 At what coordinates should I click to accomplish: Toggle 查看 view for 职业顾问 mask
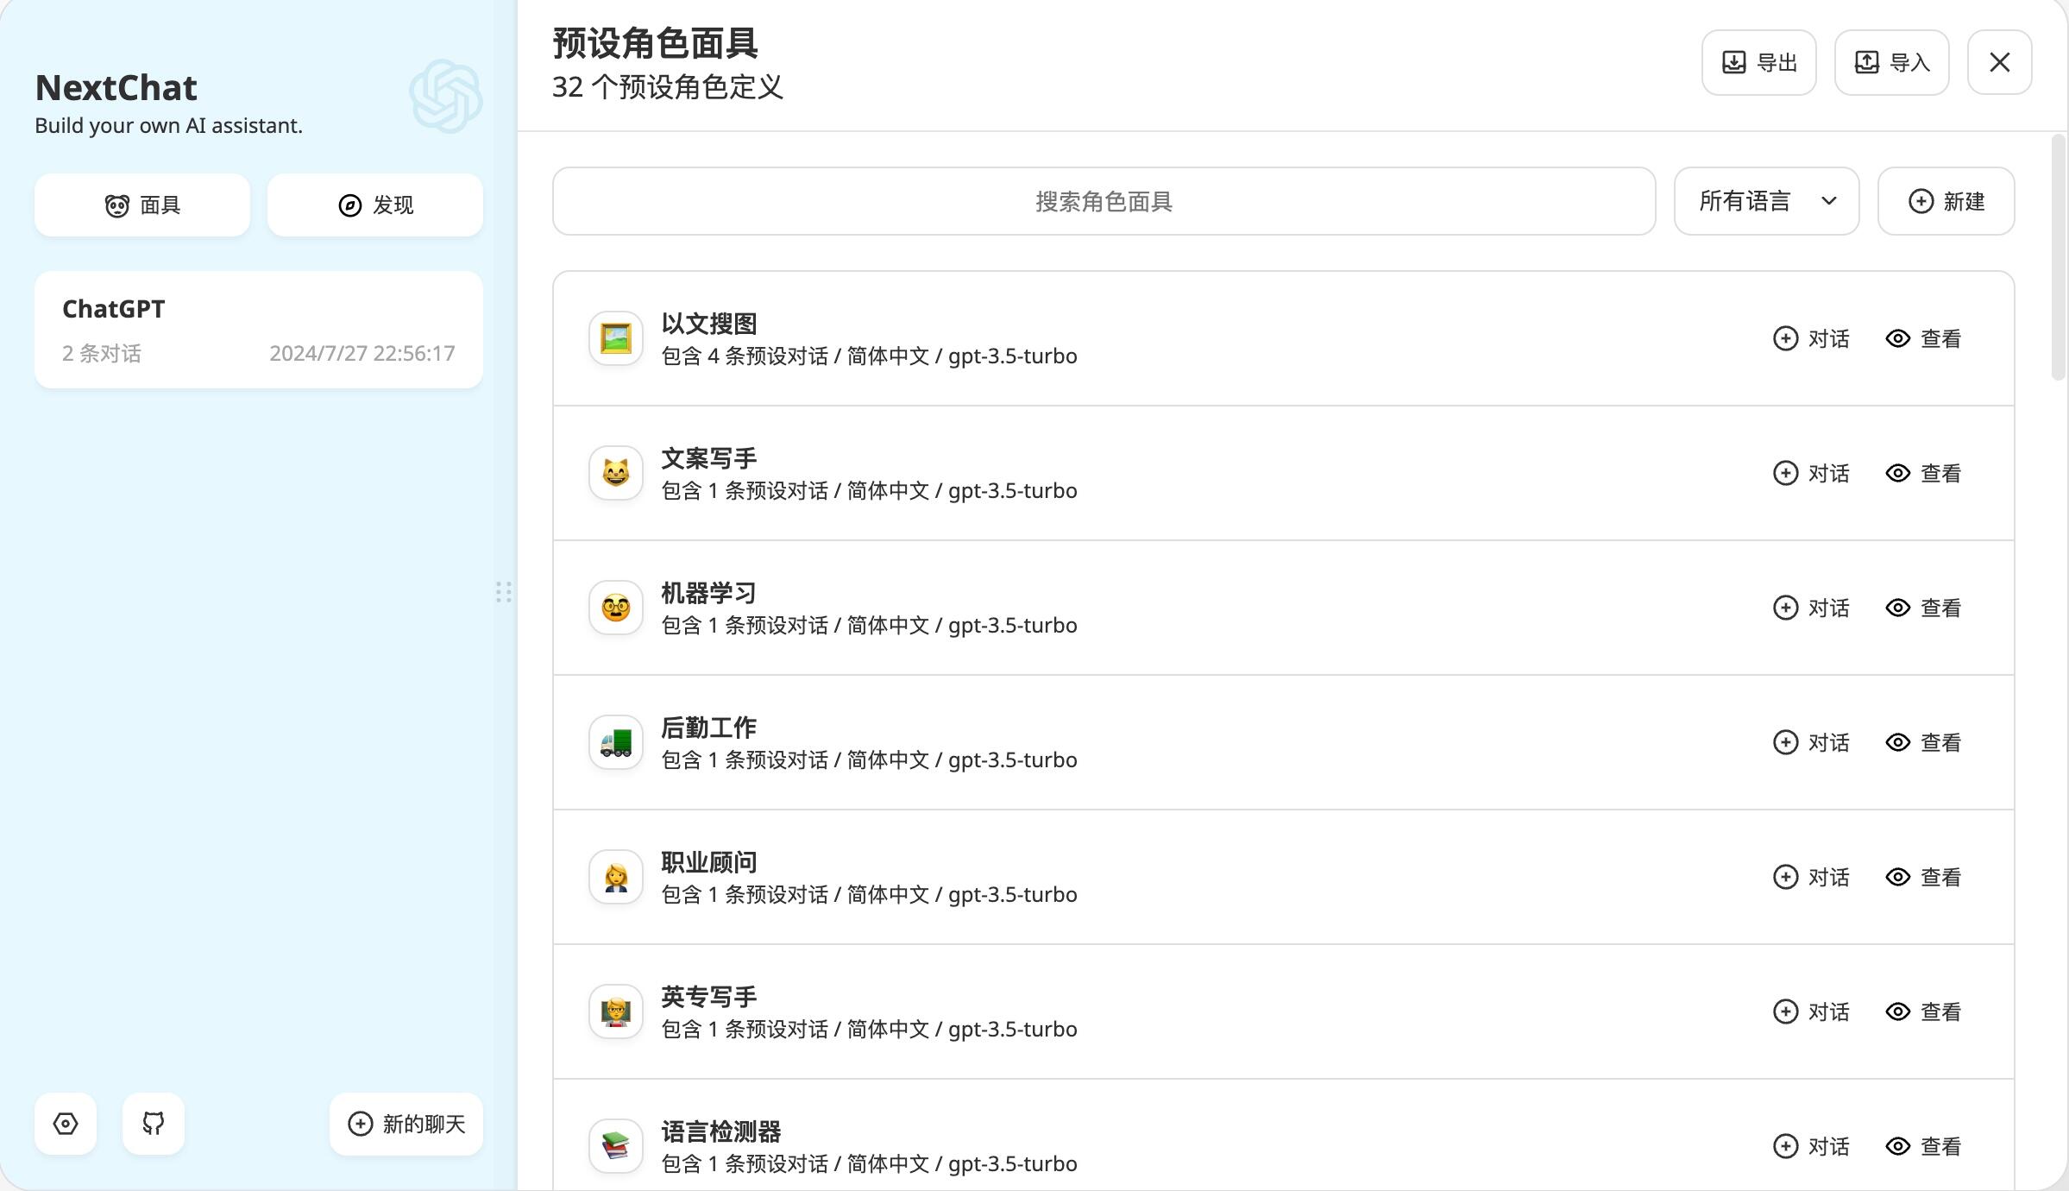click(1924, 876)
